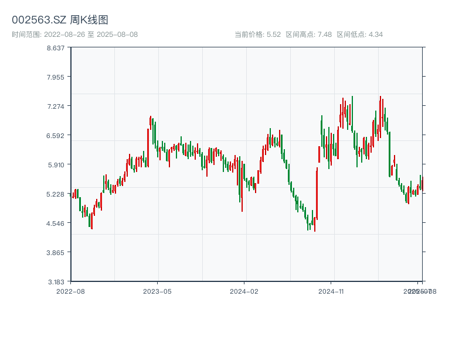Click the chart title 002563.SZ 周K线图

pos(60,20)
